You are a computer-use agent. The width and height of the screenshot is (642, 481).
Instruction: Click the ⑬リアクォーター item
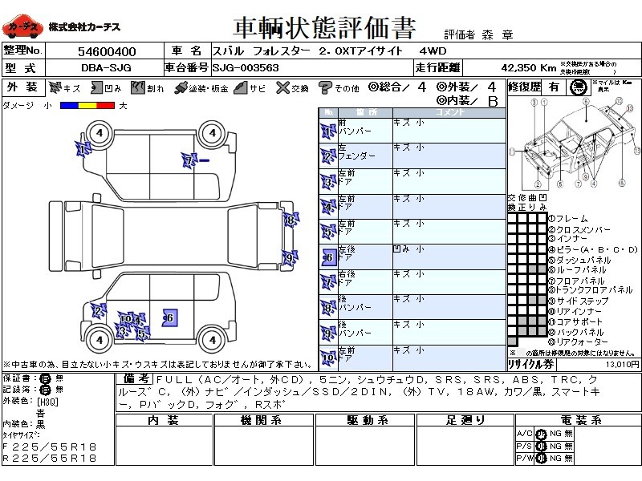tap(579, 342)
